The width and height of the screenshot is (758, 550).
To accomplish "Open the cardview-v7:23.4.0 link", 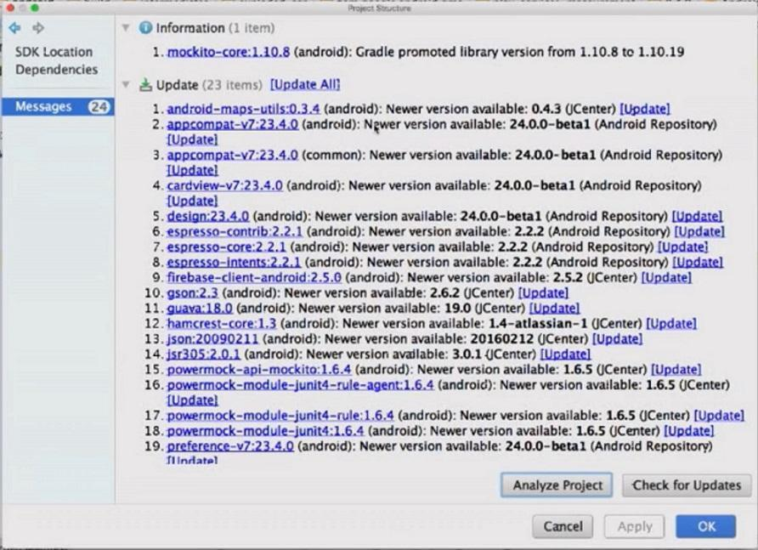I will [225, 186].
